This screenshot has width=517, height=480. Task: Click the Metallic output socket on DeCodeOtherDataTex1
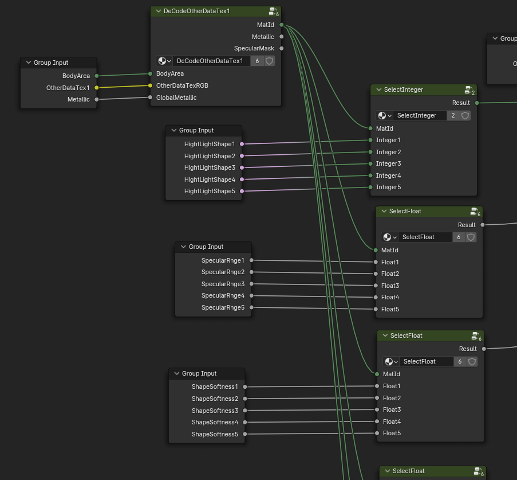(x=282, y=37)
